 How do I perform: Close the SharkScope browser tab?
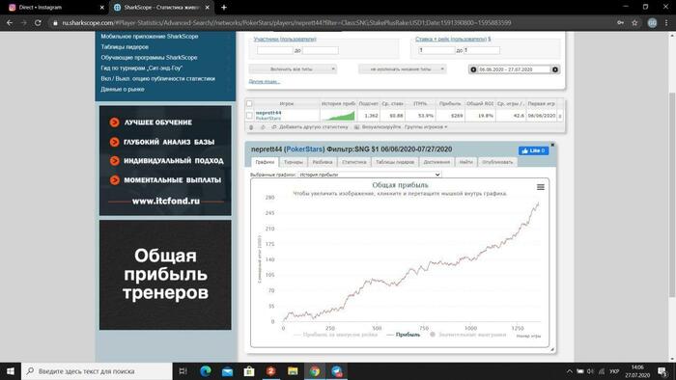207,8
